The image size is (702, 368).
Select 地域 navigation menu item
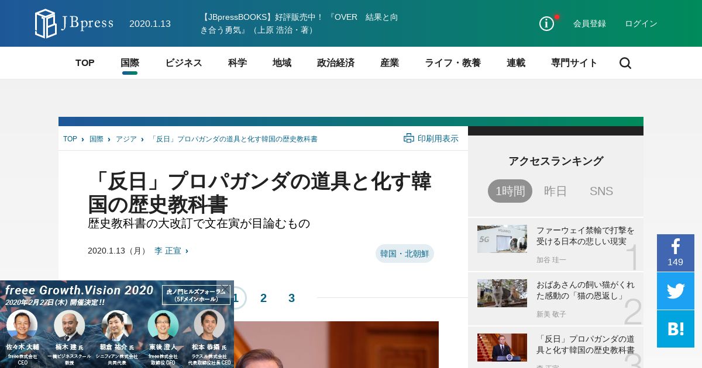pyautogui.click(x=282, y=63)
